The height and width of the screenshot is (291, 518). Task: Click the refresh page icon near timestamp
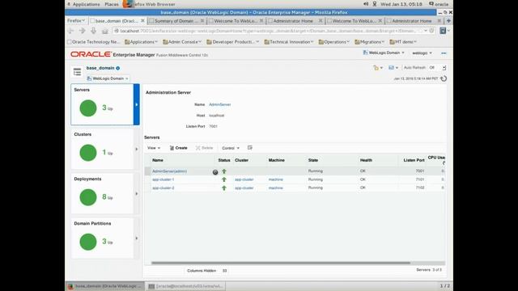click(x=444, y=78)
